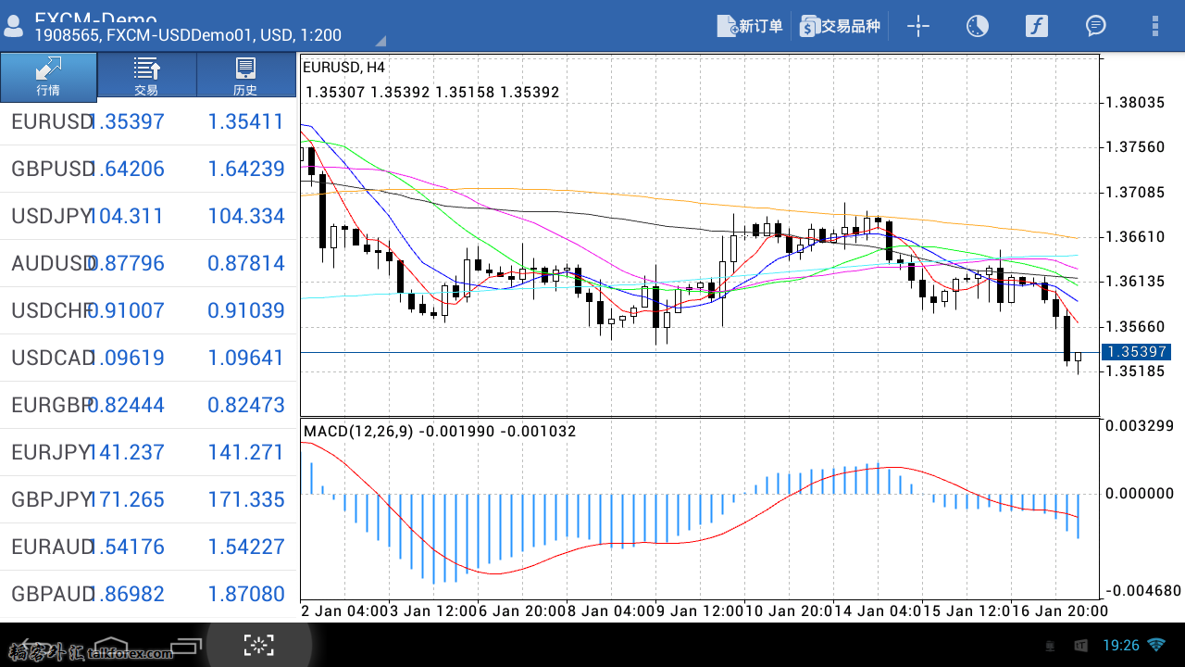Click the 1.35185 price axis label
The image size is (1185, 667).
pos(1136,371)
